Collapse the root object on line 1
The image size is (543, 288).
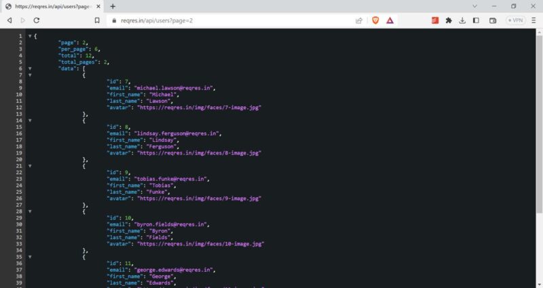(30, 36)
